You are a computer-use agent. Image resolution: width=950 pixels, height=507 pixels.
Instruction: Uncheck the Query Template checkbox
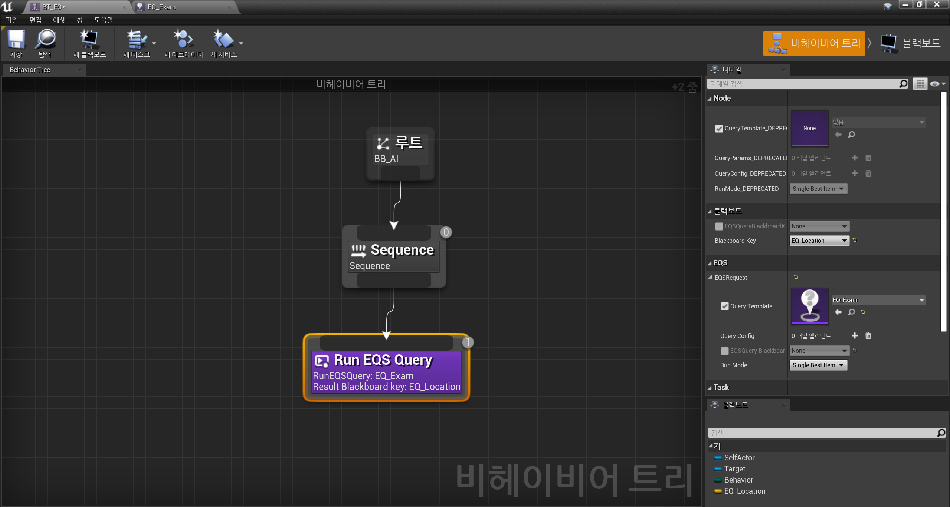coord(724,306)
